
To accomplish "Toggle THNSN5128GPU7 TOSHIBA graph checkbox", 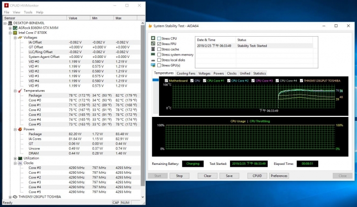I will click(301, 81).
